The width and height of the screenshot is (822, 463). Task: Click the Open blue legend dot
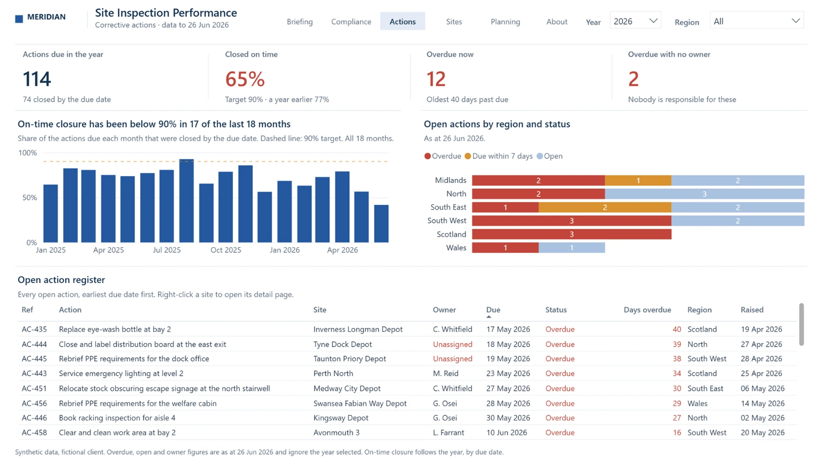(x=539, y=156)
